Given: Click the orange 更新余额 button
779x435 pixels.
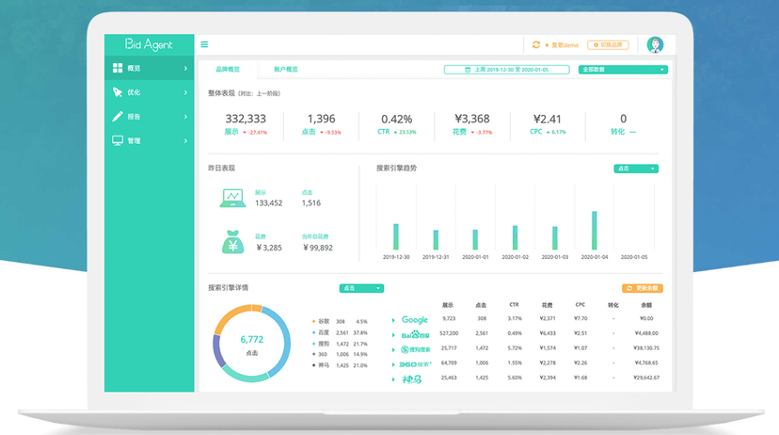Looking at the screenshot, I should coord(643,288).
